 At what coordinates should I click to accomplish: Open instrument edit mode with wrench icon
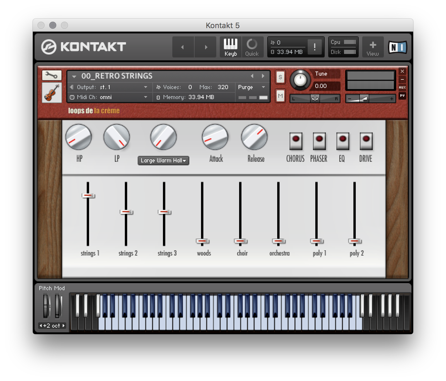pos(52,76)
